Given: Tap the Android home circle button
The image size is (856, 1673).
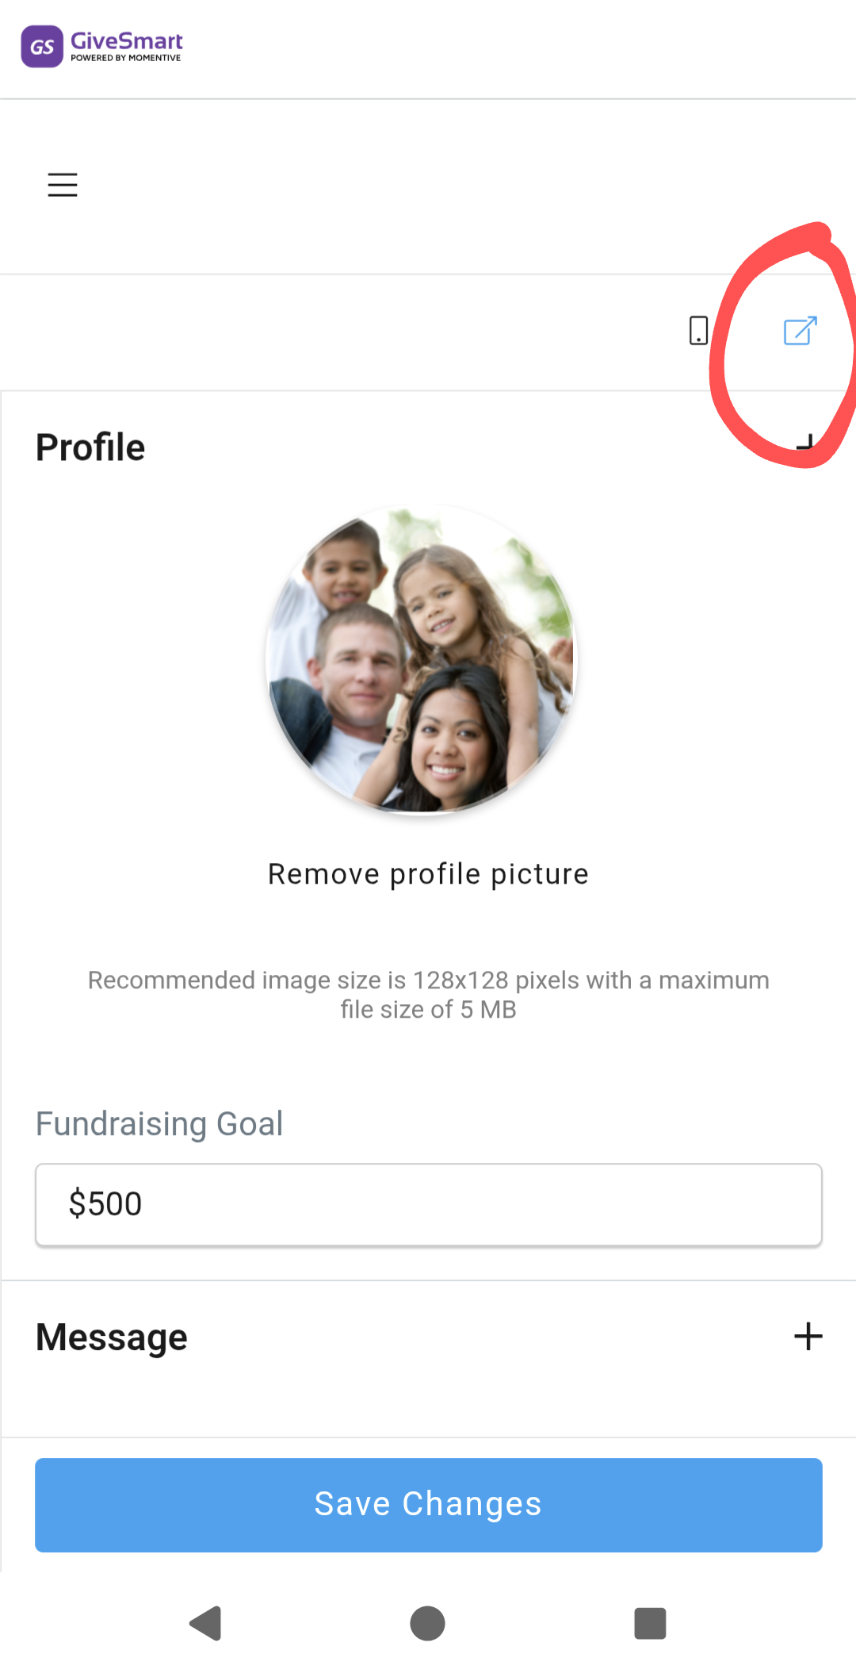Looking at the screenshot, I should (x=427, y=1623).
